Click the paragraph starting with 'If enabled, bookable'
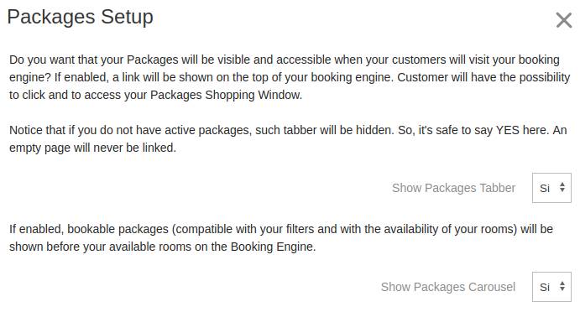Image resolution: width=580 pixels, height=312 pixels. 281,237
